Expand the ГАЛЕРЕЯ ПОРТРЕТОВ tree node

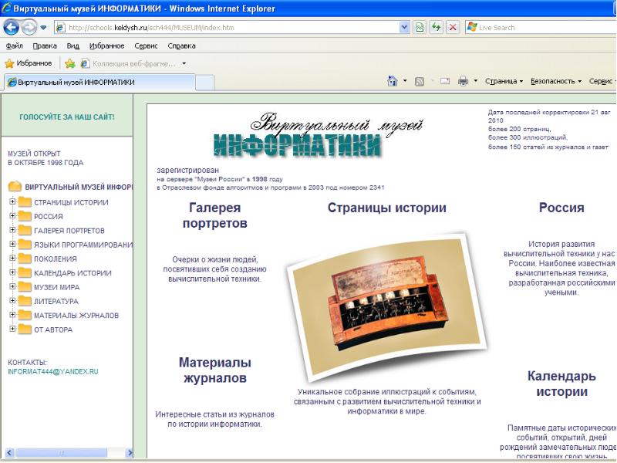[x=12, y=231]
